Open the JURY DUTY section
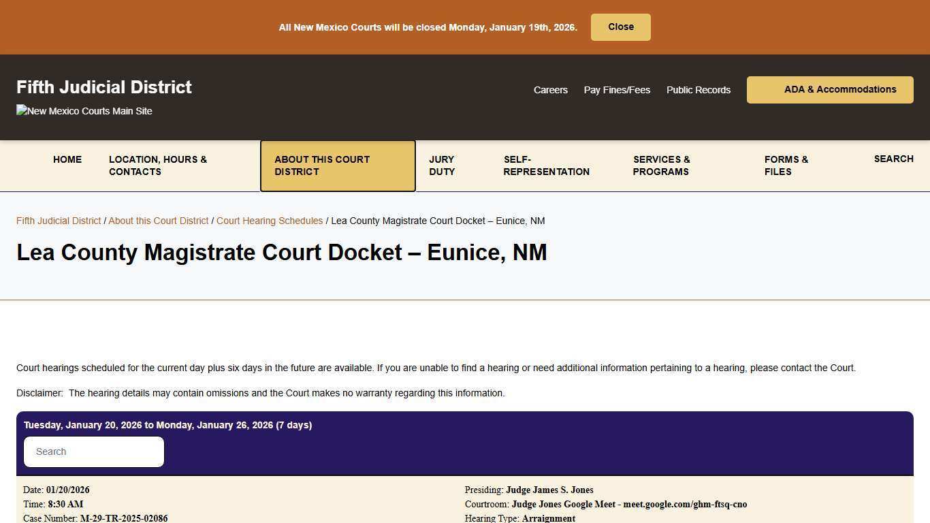This screenshot has width=930, height=523. (x=442, y=165)
